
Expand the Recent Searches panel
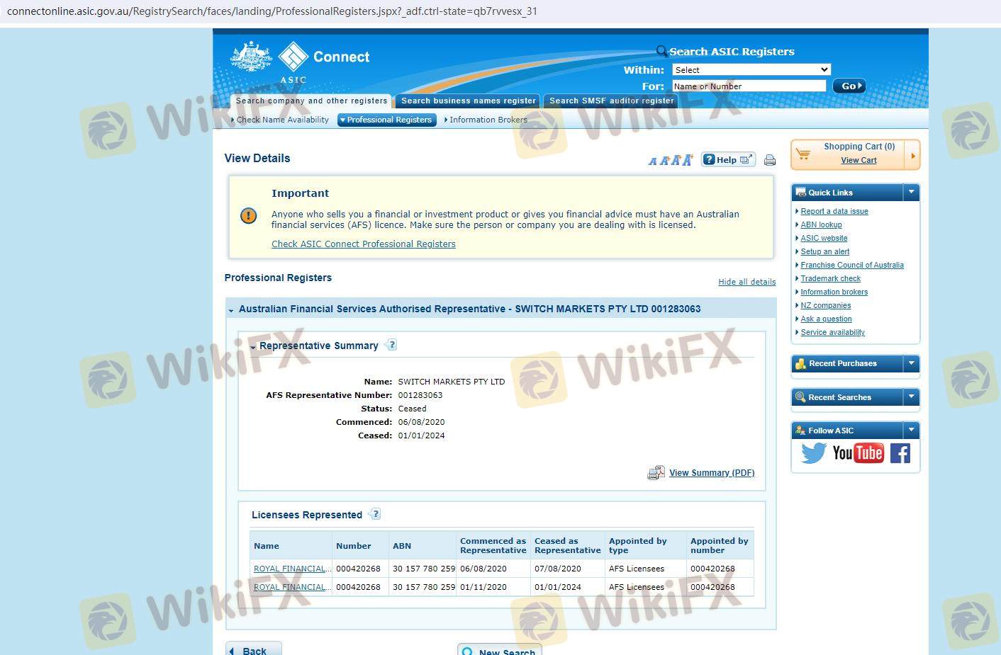(x=912, y=397)
